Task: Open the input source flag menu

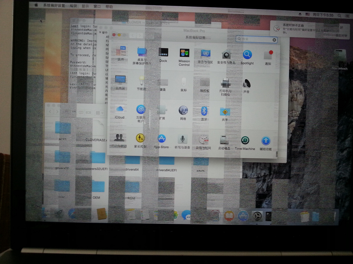Action: click(307, 14)
